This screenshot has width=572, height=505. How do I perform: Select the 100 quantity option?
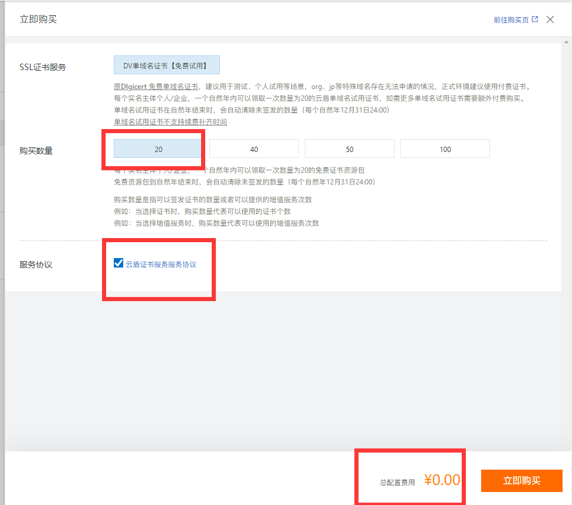click(x=445, y=148)
